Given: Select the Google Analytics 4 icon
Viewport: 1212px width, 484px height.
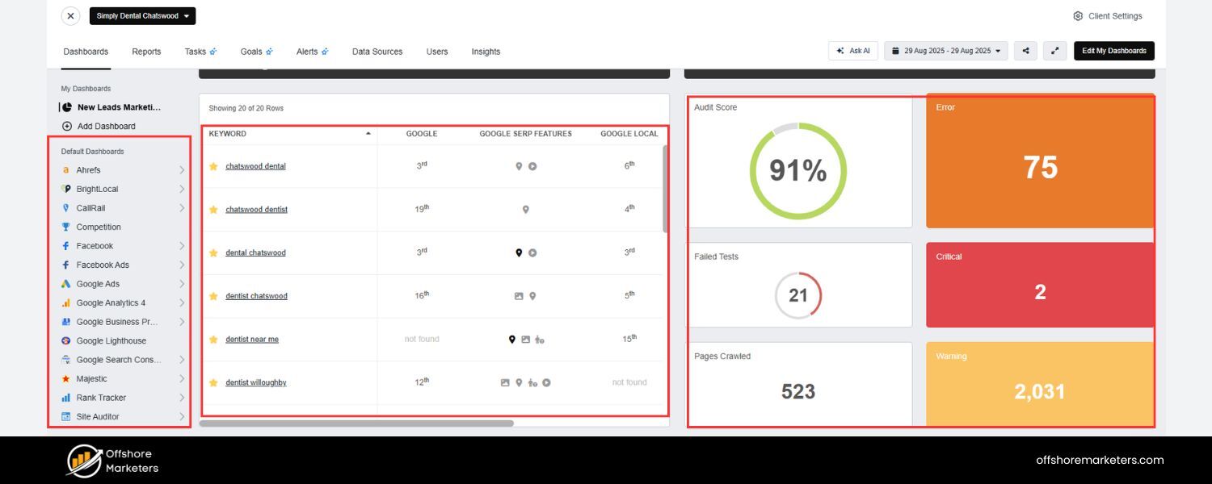Looking at the screenshot, I should coord(65,302).
